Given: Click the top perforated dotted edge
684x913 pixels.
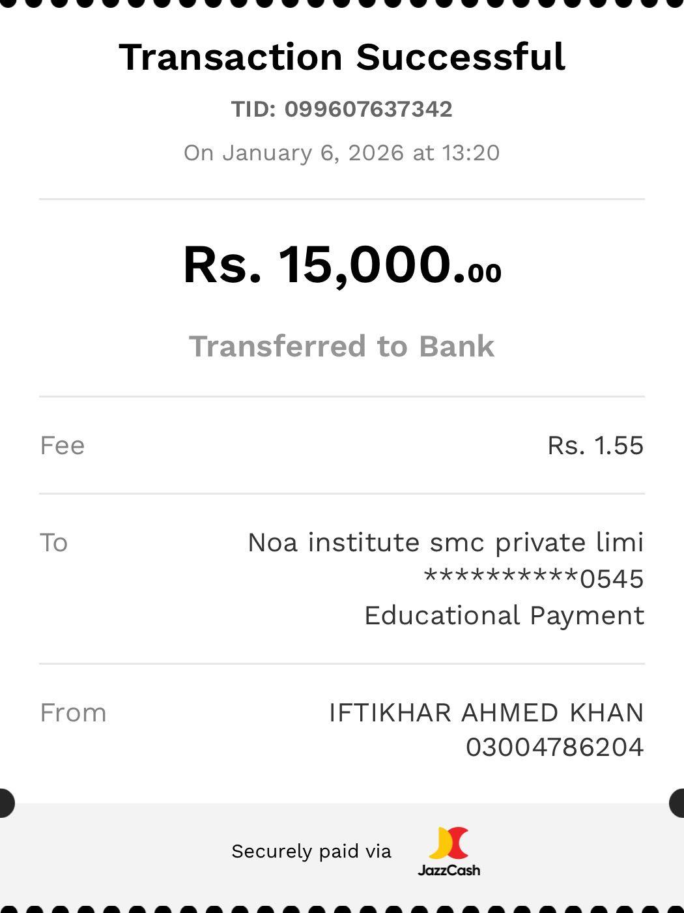Looking at the screenshot, I should pos(342,3).
